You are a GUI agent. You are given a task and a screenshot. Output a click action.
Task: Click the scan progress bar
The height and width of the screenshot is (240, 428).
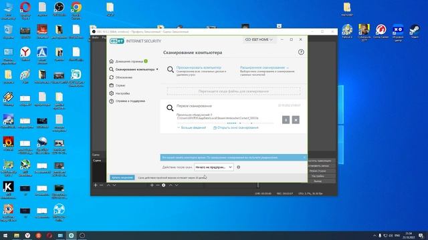click(x=225, y=123)
